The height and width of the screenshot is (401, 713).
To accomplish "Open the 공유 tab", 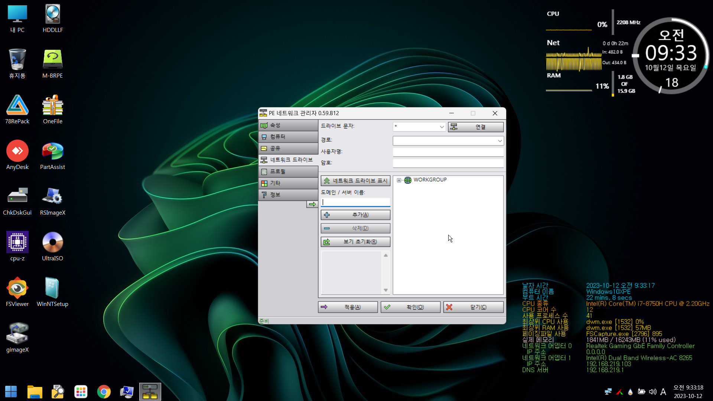I will 288,149.
